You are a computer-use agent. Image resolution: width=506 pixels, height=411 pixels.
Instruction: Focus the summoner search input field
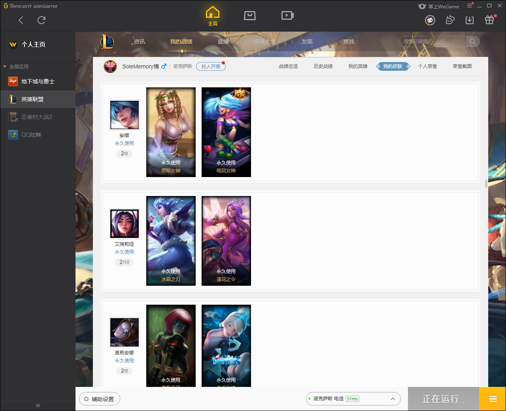pyautogui.click(x=433, y=41)
